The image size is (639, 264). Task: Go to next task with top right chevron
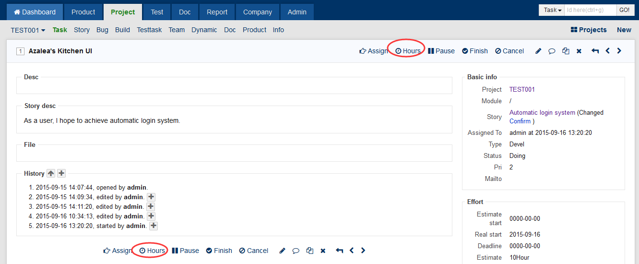(619, 51)
